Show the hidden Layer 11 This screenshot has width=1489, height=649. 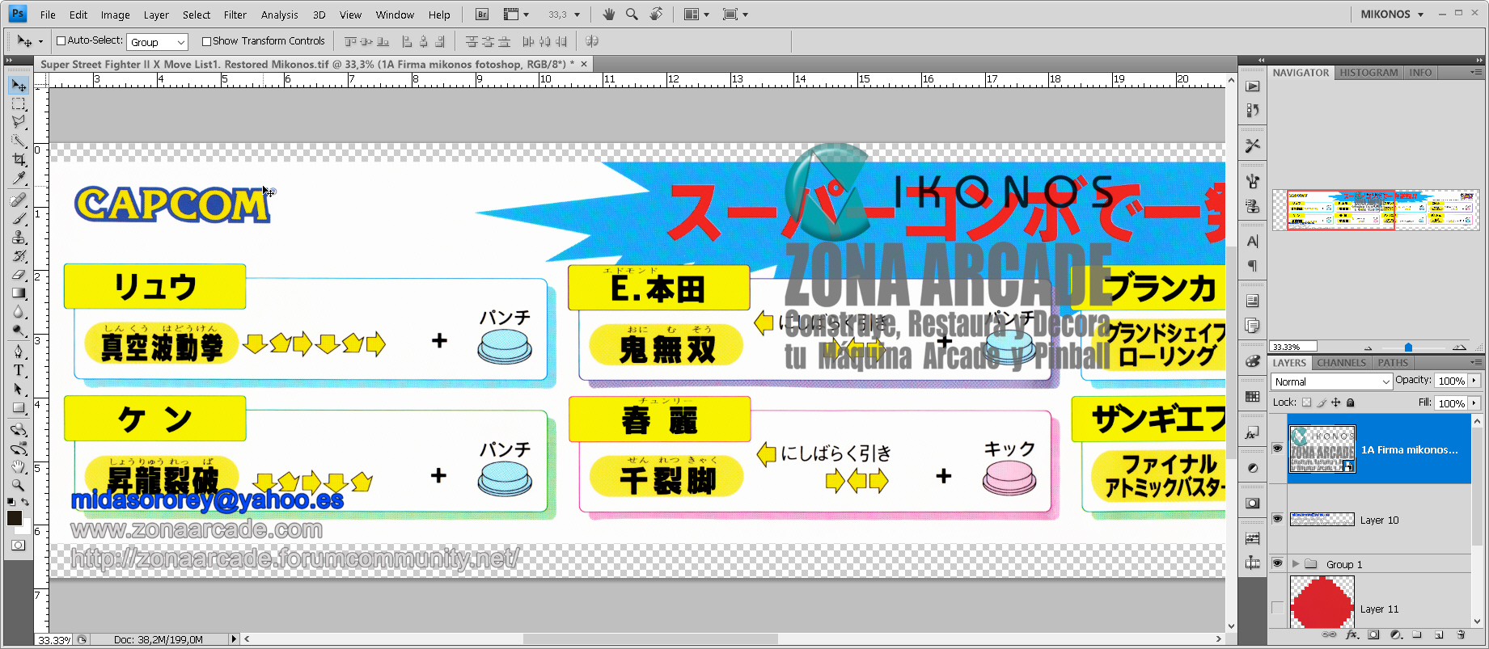1277,608
